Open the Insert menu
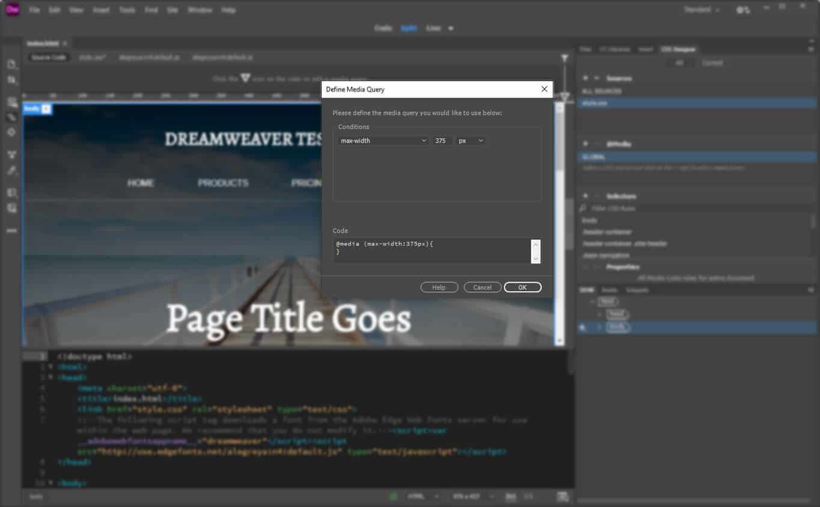Image resolution: width=820 pixels, height=507 pixels. point(101,10)
